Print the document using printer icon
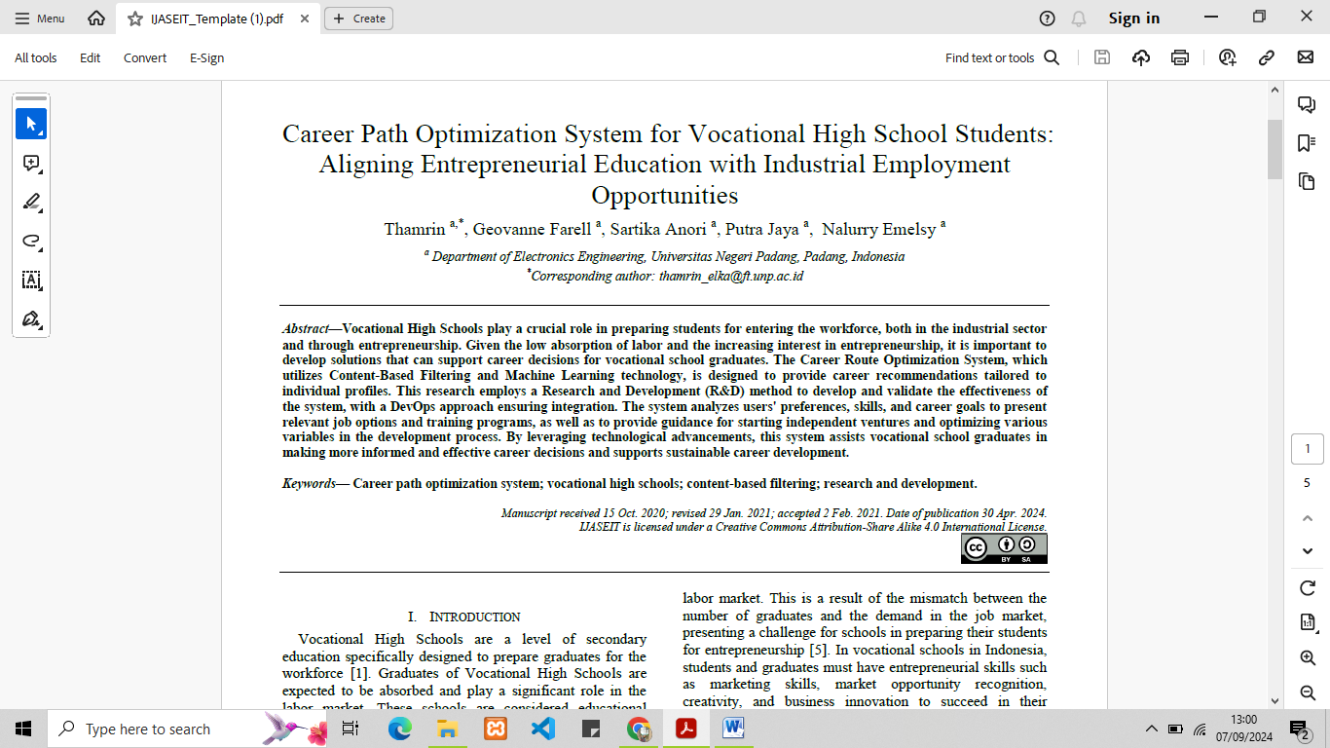Viewport: 1330px width, 748px height. click(x=1180, y=57)
